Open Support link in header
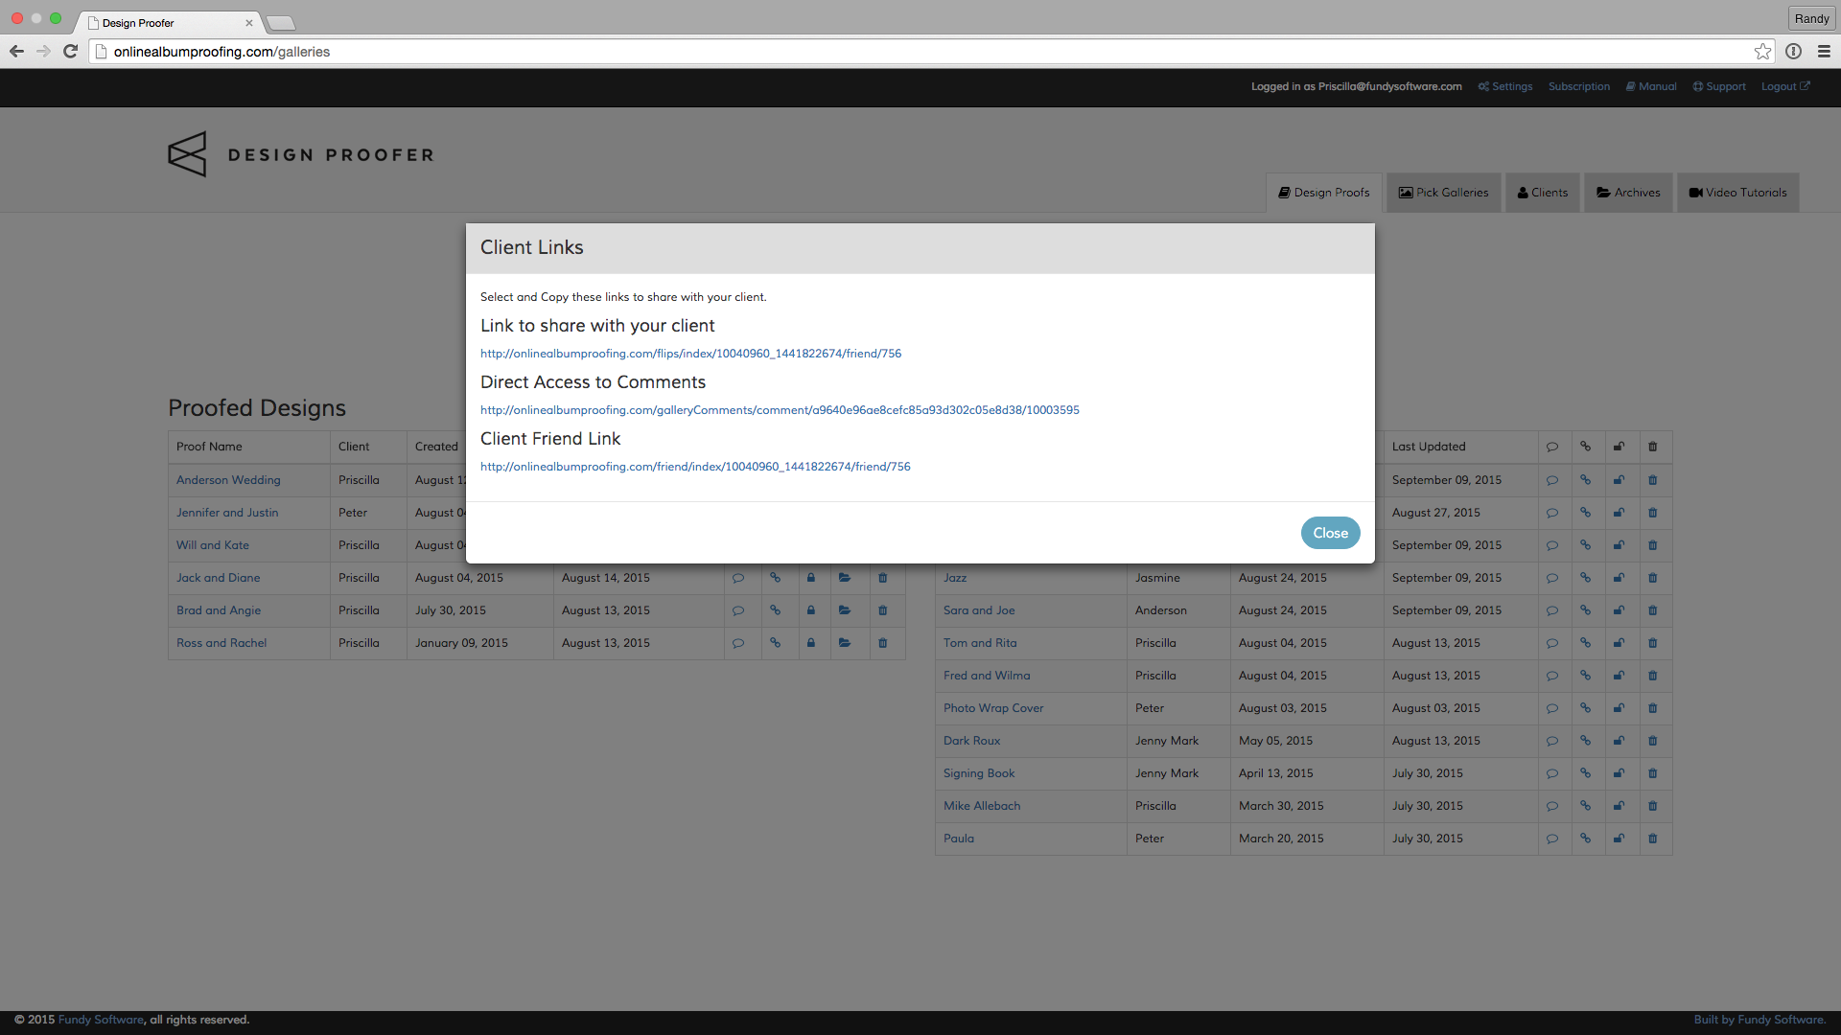 (1719, 86)
